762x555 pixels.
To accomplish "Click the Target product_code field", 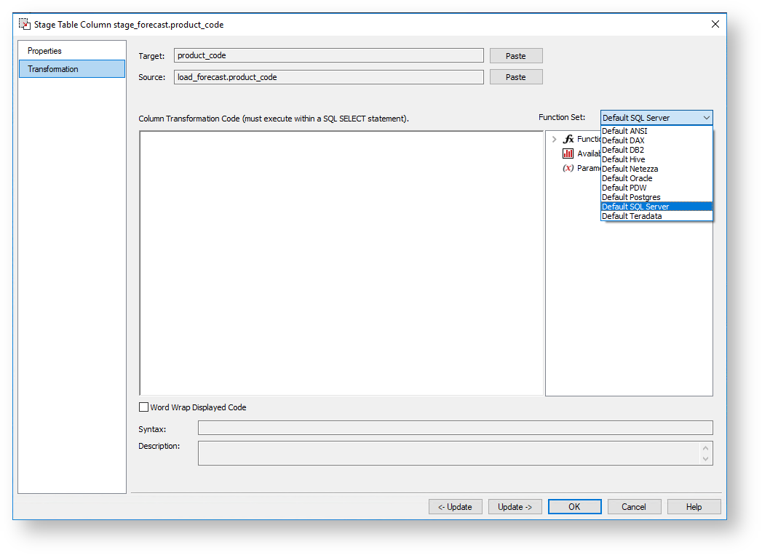I will 328,55.
